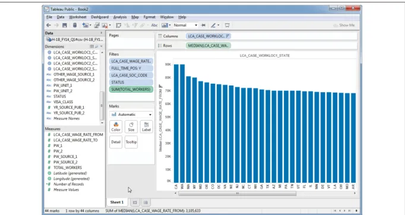This screenshot has height=215, width=405.
Task: Click the swap rows and columns icon
Action: tap(119, 25)
